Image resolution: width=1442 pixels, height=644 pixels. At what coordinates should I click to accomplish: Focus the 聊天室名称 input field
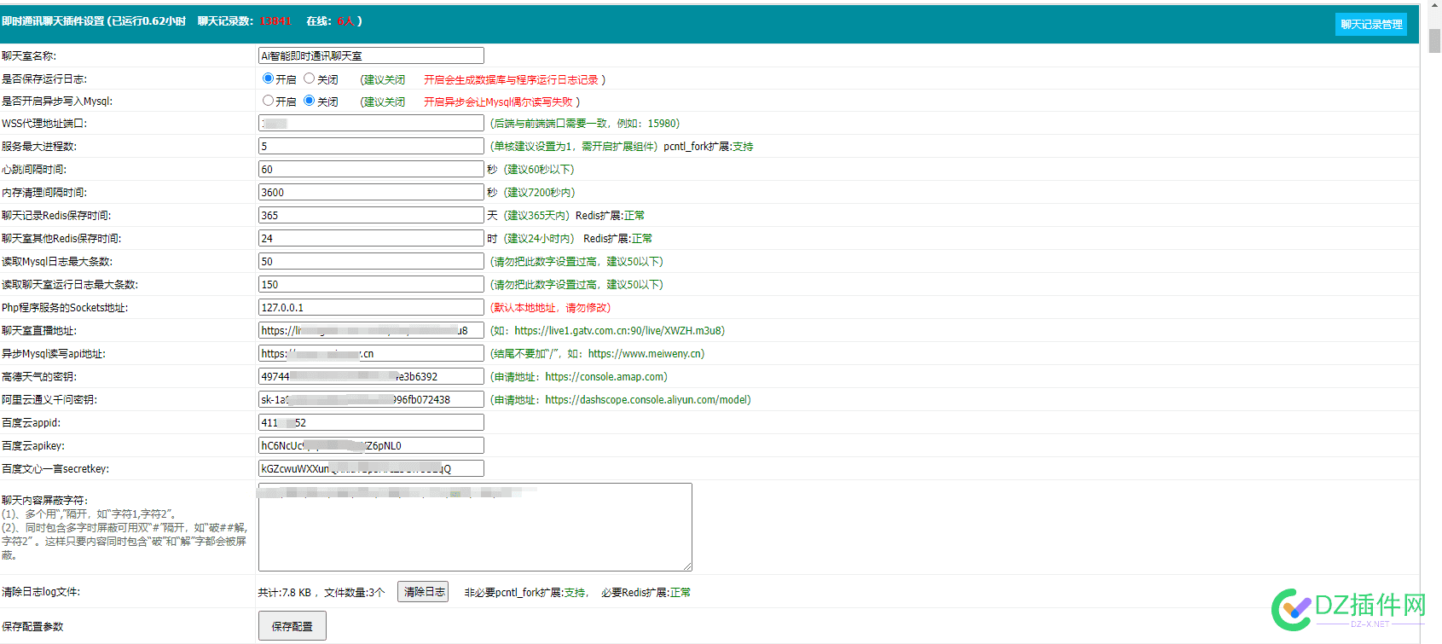coord(371,55)
